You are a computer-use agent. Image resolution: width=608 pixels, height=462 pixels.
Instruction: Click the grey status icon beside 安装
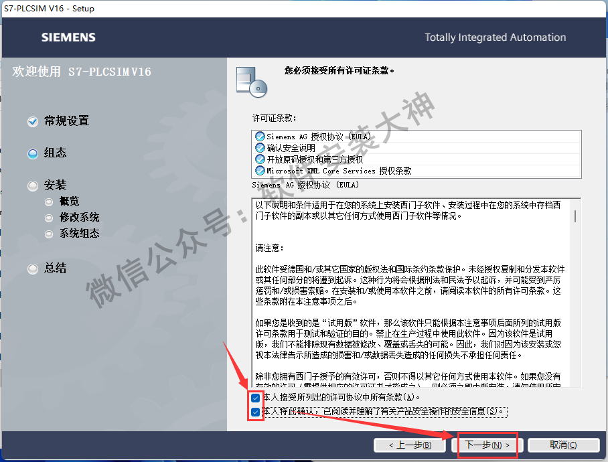tap(33, 186)
